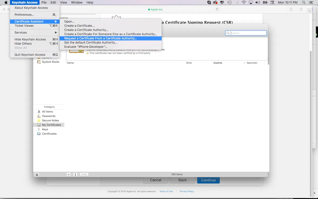Choose Hide Others menu item
318x199 pixels.
point(35,44)
